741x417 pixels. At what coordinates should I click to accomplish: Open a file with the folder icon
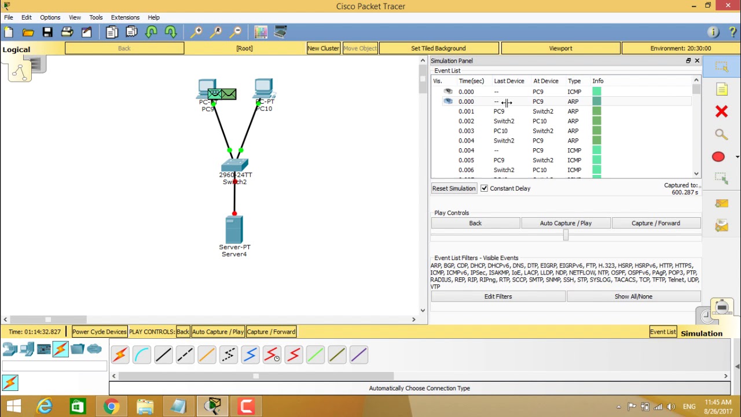click(x=28, y=32)
